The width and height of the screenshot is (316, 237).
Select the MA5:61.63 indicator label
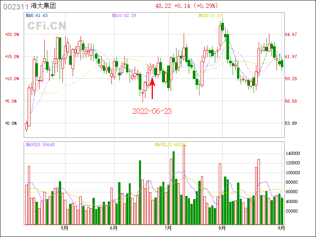[x=37, y=15]
